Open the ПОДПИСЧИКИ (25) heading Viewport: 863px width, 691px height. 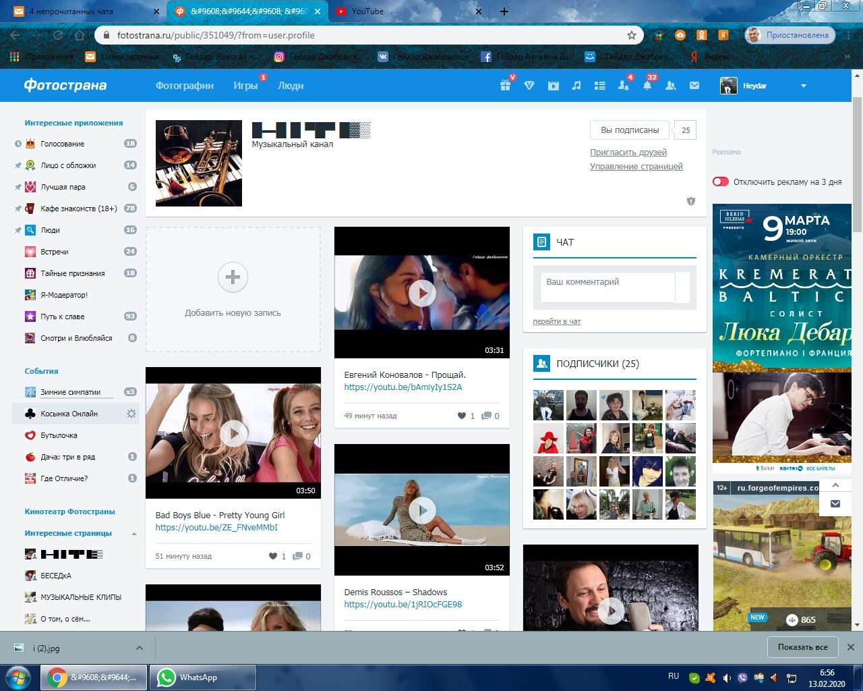(x=597, y=364)
